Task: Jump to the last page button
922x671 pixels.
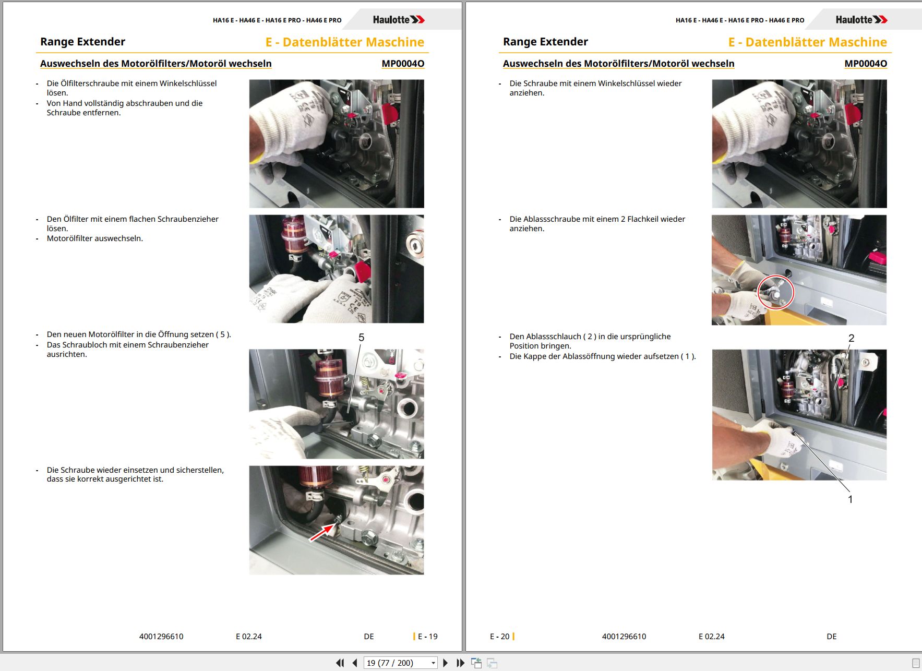Action: [460, 663]
